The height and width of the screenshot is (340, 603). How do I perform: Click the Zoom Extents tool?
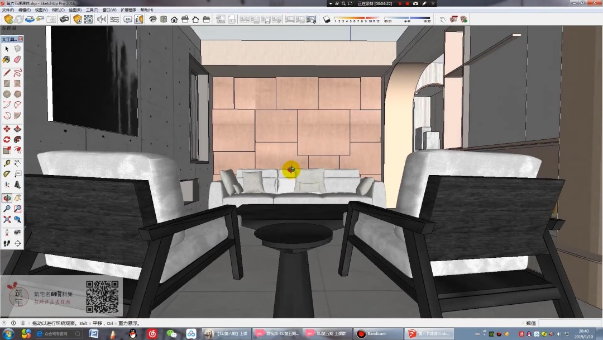pos(7,219)
